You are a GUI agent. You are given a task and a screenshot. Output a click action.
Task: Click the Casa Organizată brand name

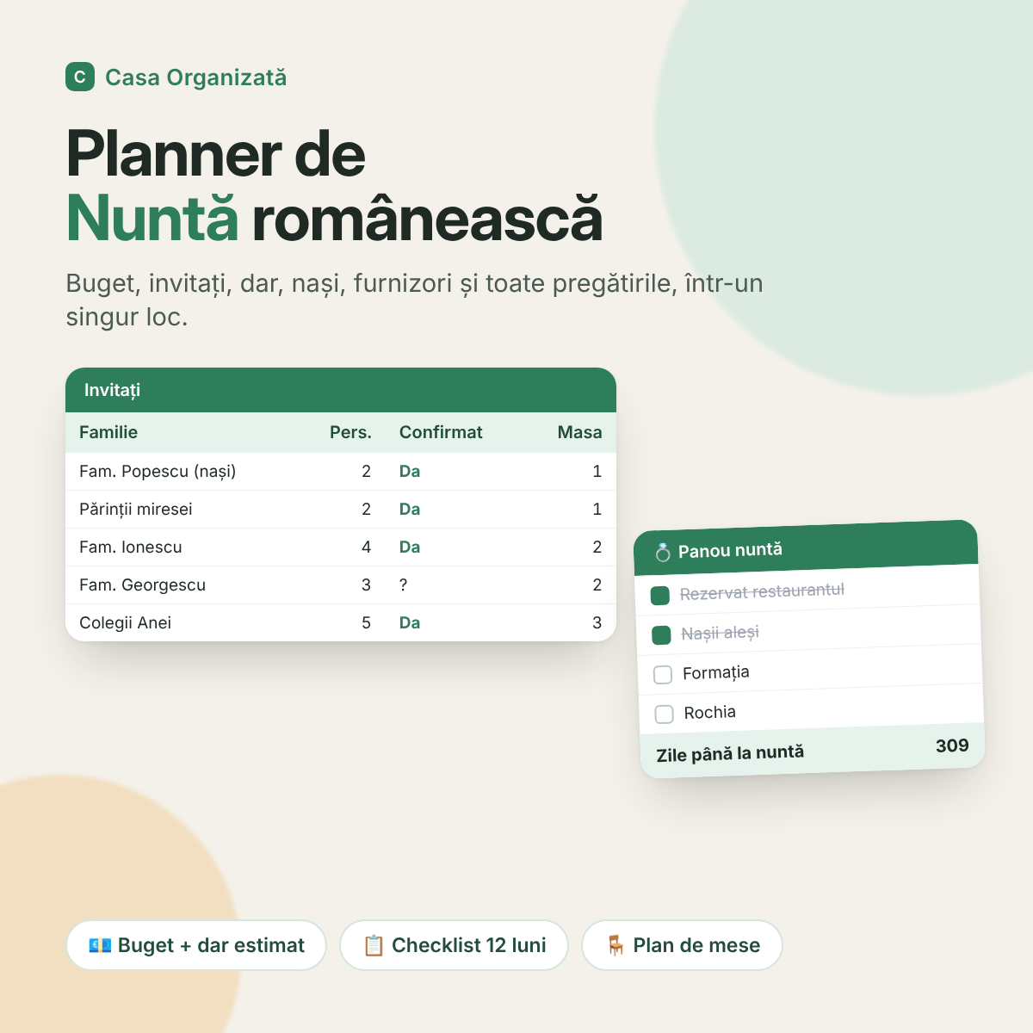pos(196,77)
